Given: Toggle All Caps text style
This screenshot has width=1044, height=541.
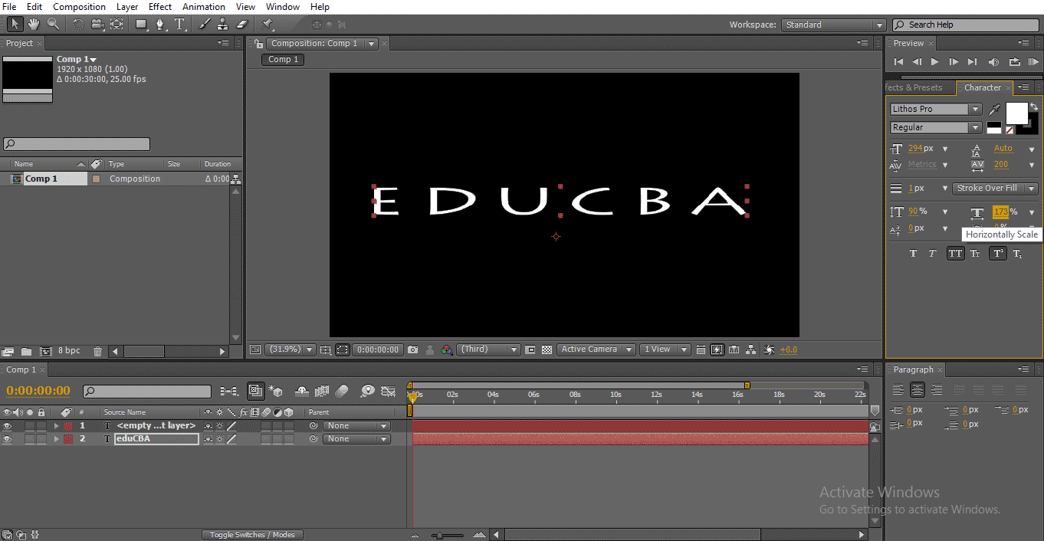Looking at the screenshot, I should click(x=955, y=254).
